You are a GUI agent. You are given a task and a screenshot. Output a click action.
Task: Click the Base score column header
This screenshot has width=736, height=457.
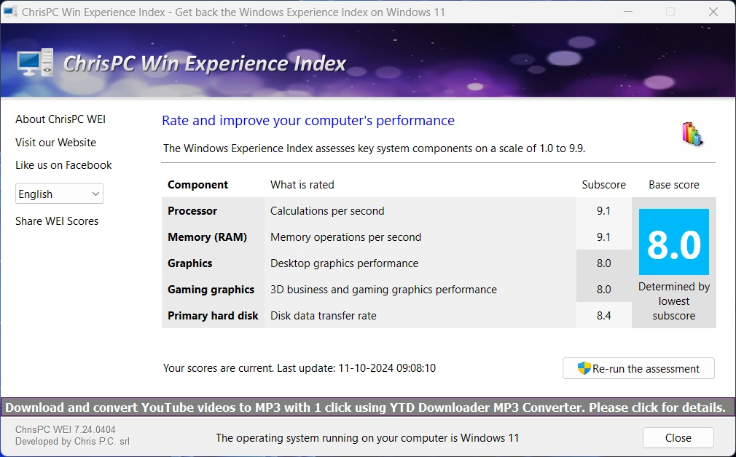[674, 185]
